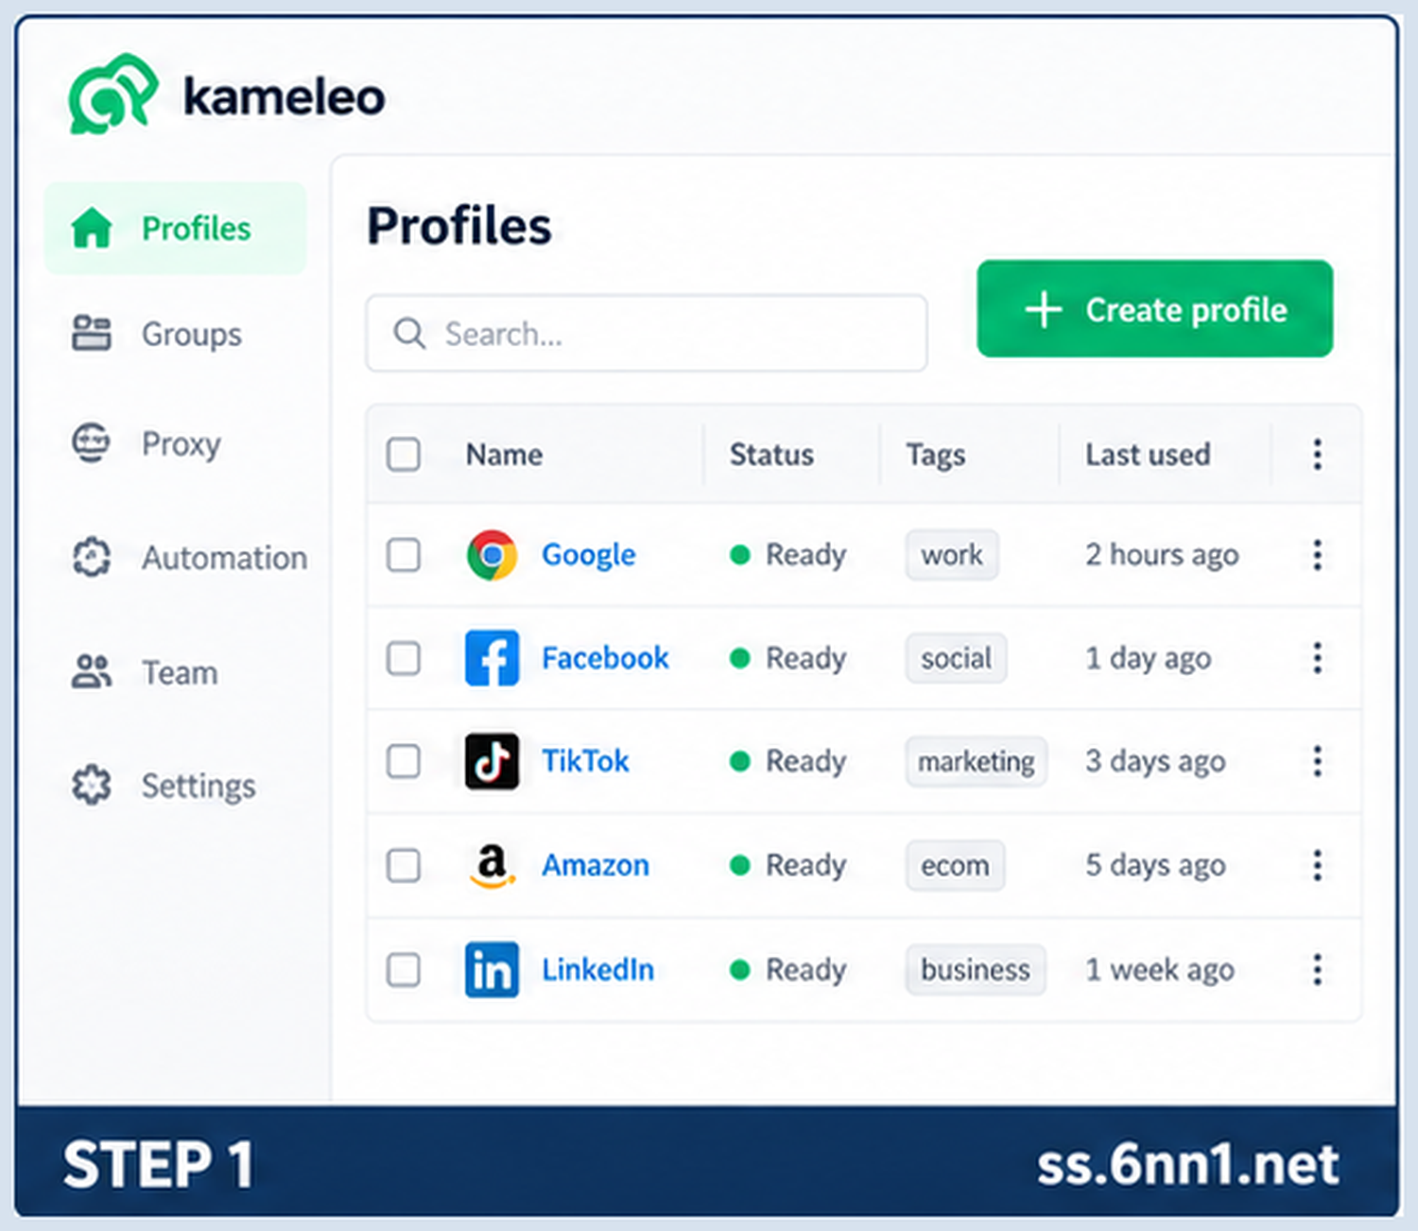Click the Ready status in Amazon row

pyautogui.click(x=788, y=865)
